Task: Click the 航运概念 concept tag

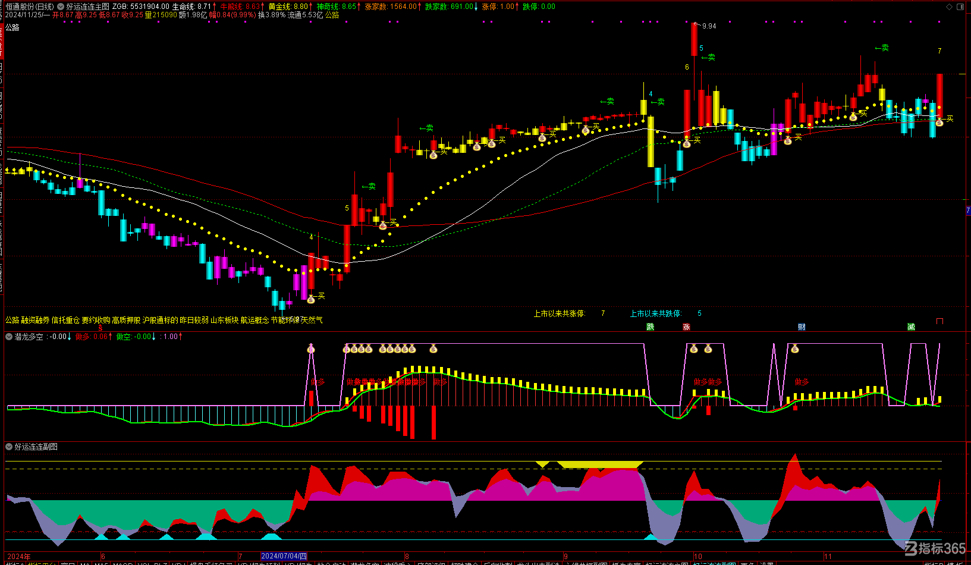Action: point(255,320)
